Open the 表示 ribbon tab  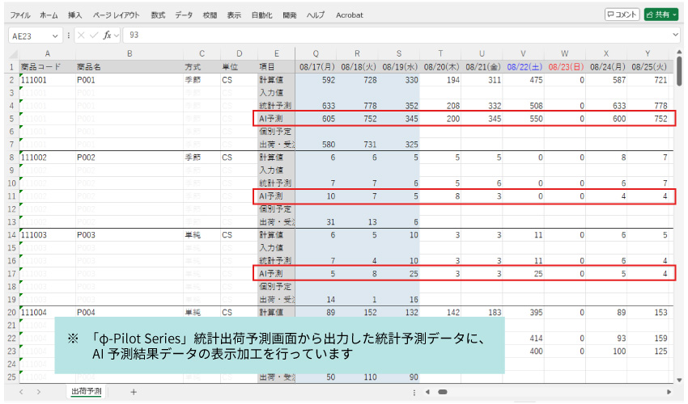click(234, 15)
